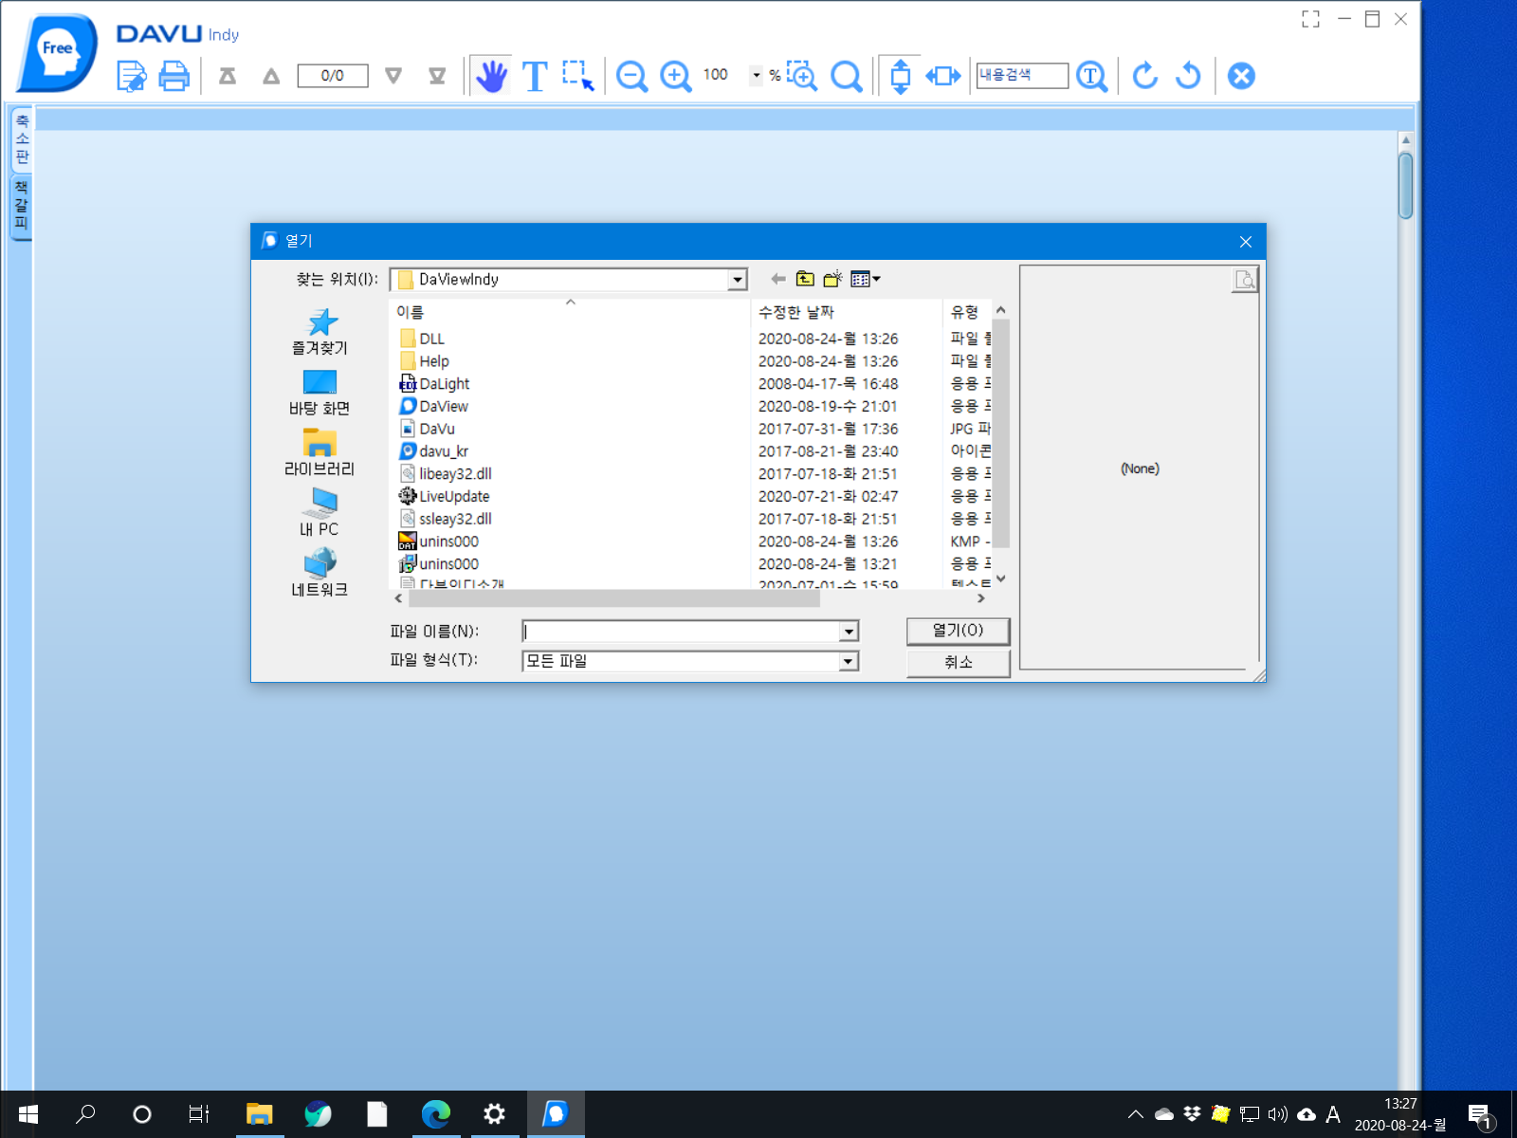1517x1138 pixels.
Task: Click the Zoom in magnifier
Action: pos(675,76)
